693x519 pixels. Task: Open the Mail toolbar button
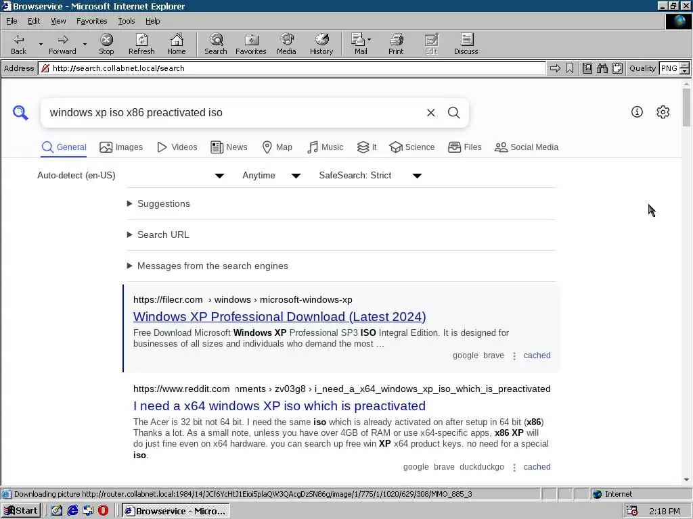(x=361, y=44)
